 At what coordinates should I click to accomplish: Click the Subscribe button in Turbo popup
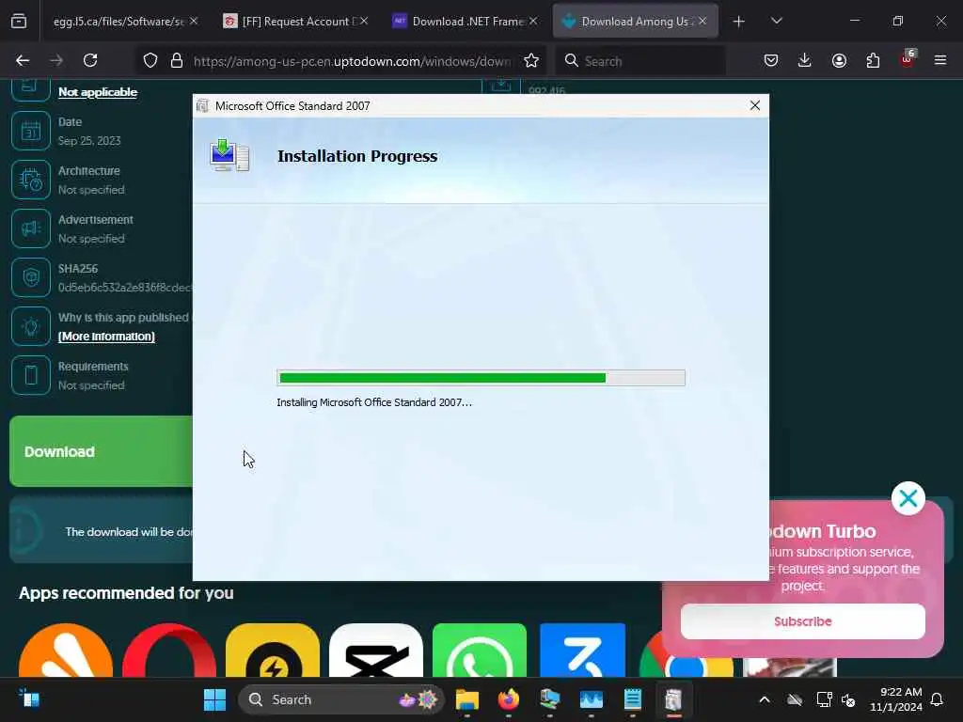(803, 621)
